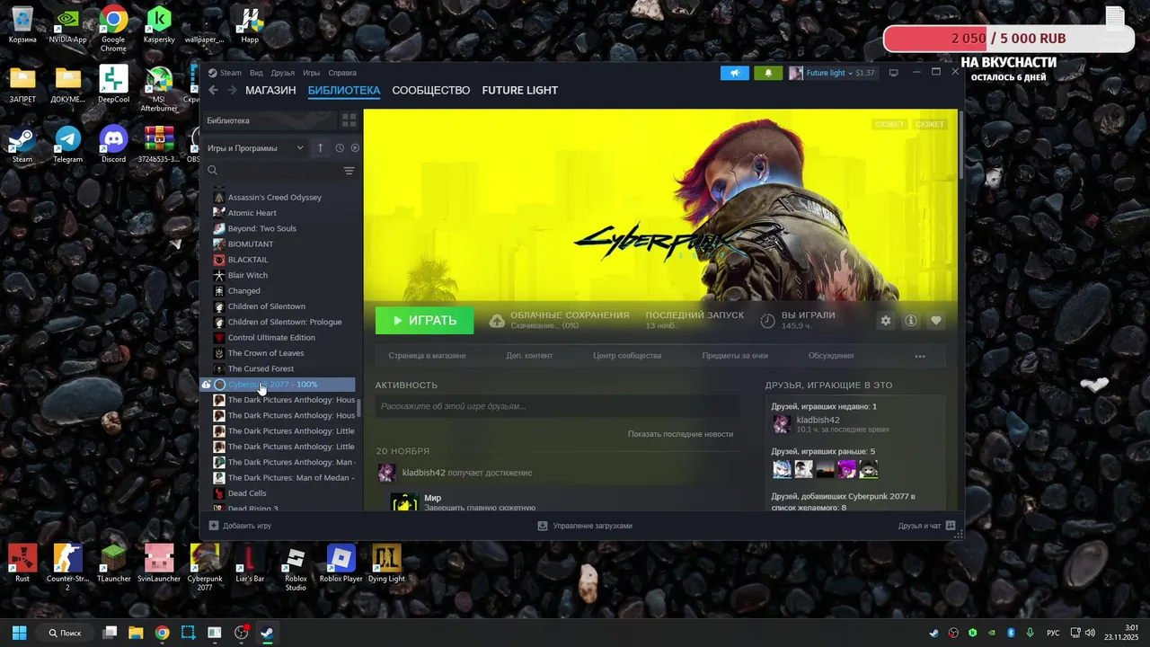Open the Друзья menu
Image resolution: width=1150 pixels, height=647 pixels.
point(282,73)
